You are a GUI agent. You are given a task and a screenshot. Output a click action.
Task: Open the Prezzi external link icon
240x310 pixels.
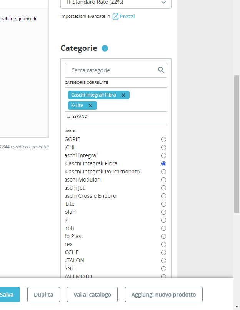115,17
